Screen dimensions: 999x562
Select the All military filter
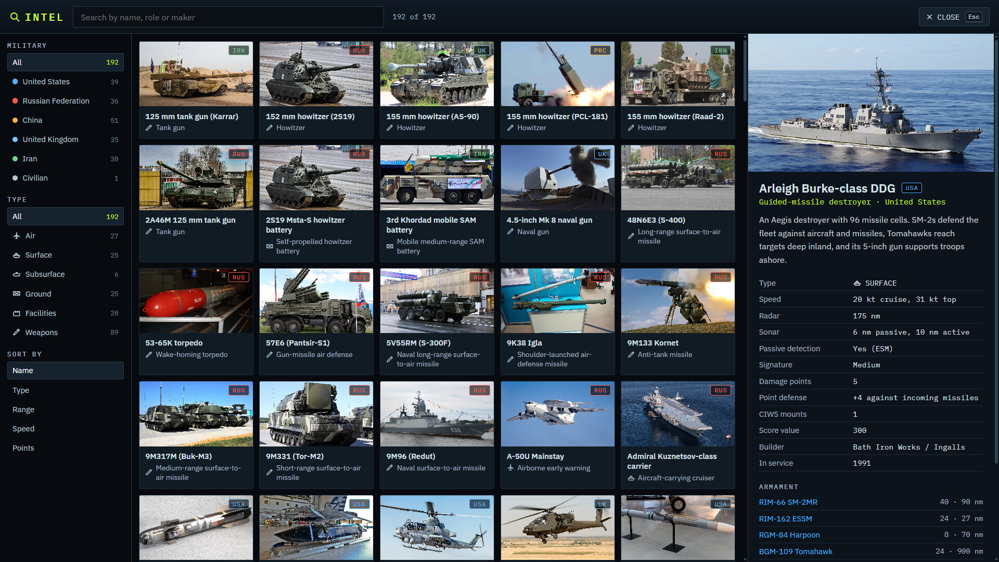coord(66,62)
